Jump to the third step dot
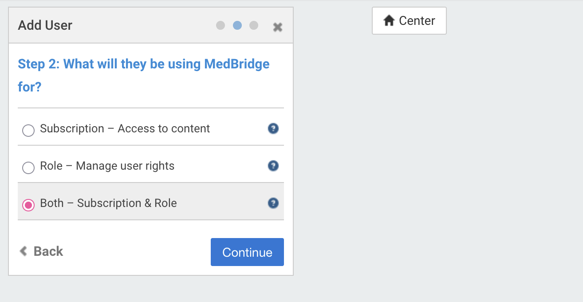This screenshot has width=583, height=302. [x=254, y=25]
